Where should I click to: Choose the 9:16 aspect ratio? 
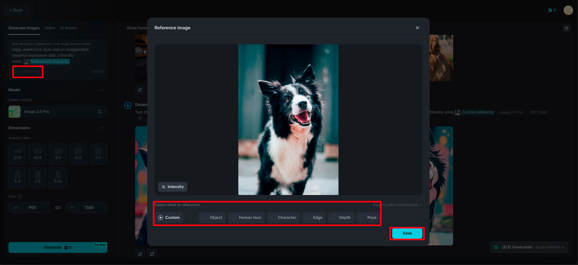coord(58,178)
